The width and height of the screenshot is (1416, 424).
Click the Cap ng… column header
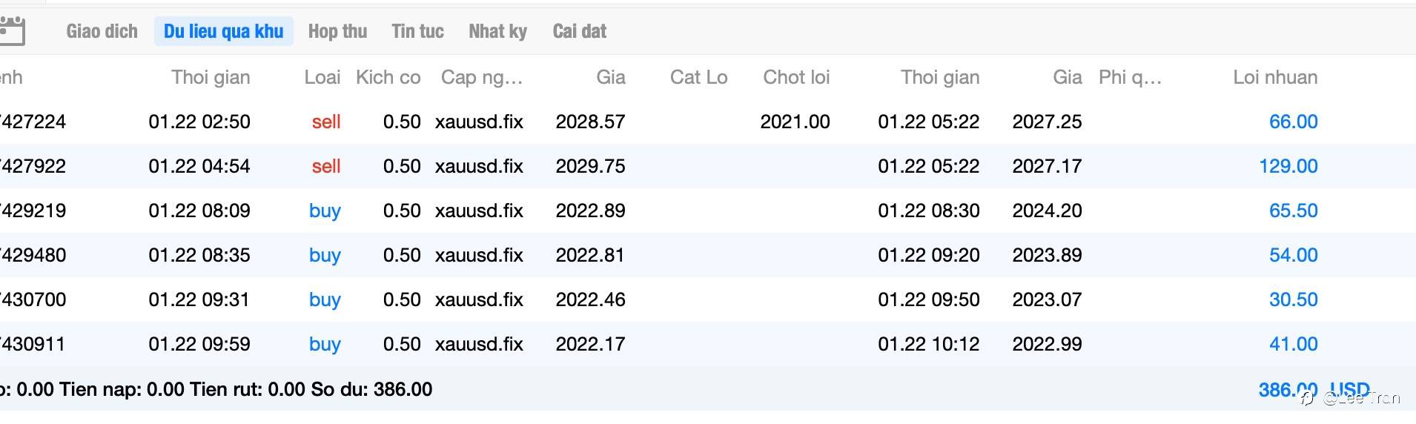pos(482,77)
